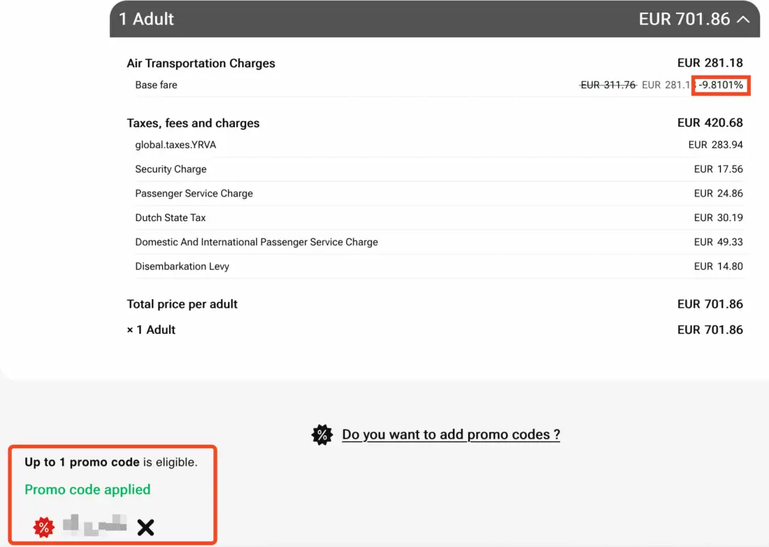Click the blurred applied promo code
The image size is (769, 547).
[x=95, y=525]
